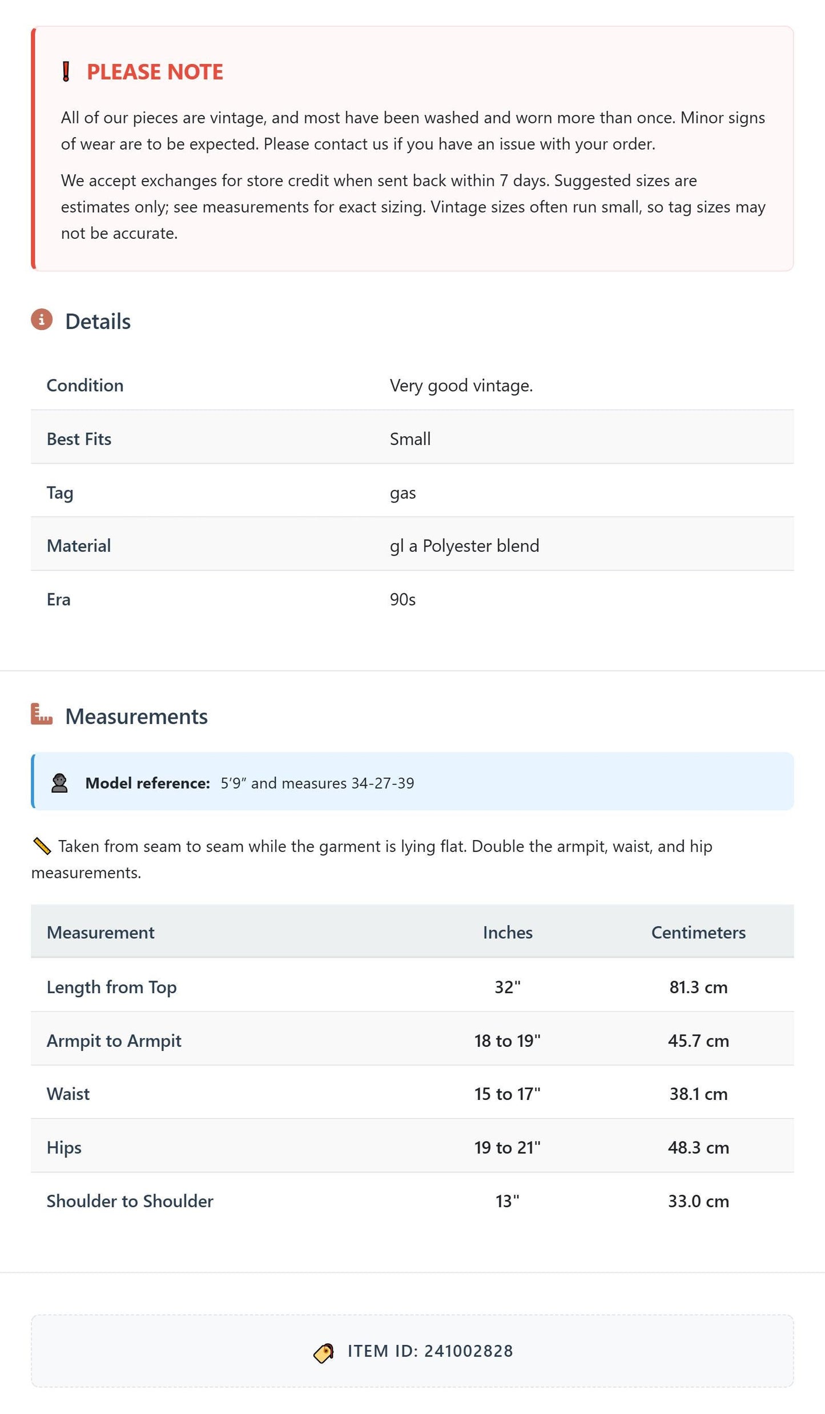Select the 81.3 cm length value
The width and height of the screenshot is (825, 1414).
[698, 987]
